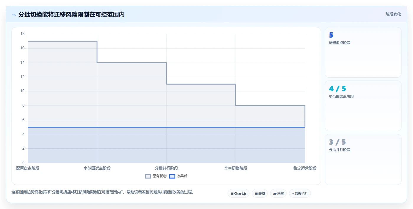Click the 小范围试点阶段 x-axis label
This screenshot has height=209, width=413.
(x=97, y=168)
